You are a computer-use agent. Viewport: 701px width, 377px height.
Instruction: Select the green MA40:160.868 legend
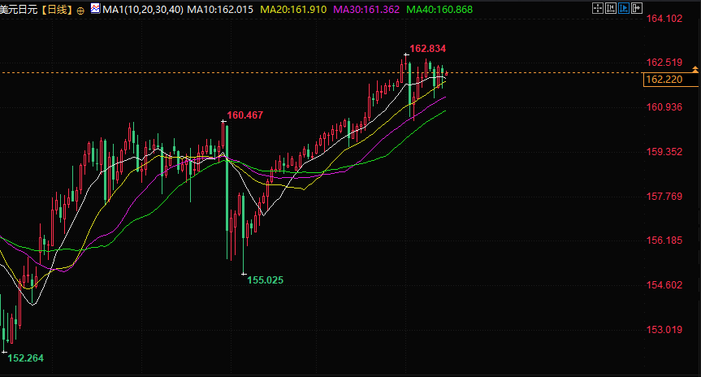439,10
